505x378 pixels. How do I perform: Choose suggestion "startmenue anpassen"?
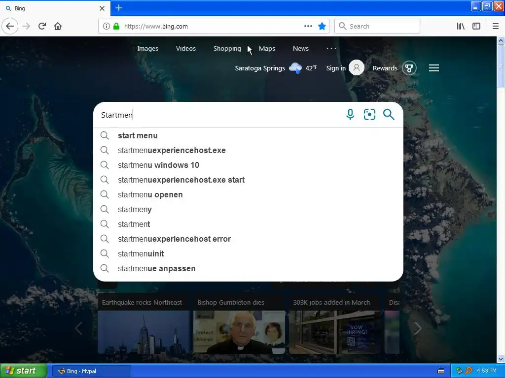[248, 269]
